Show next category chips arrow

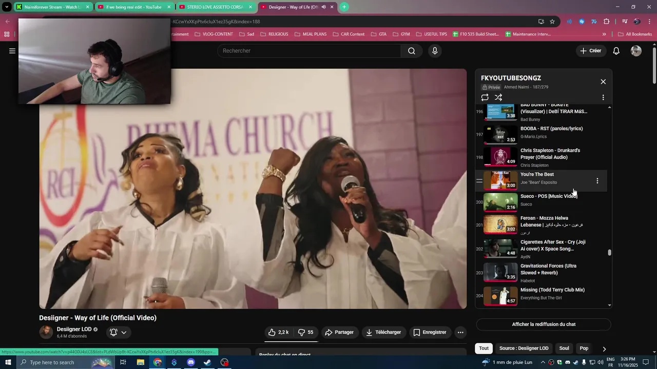point(604,348)
